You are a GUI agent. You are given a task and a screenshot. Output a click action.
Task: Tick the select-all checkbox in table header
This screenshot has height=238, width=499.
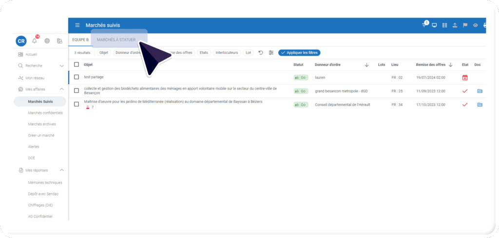tap(77, 65)
